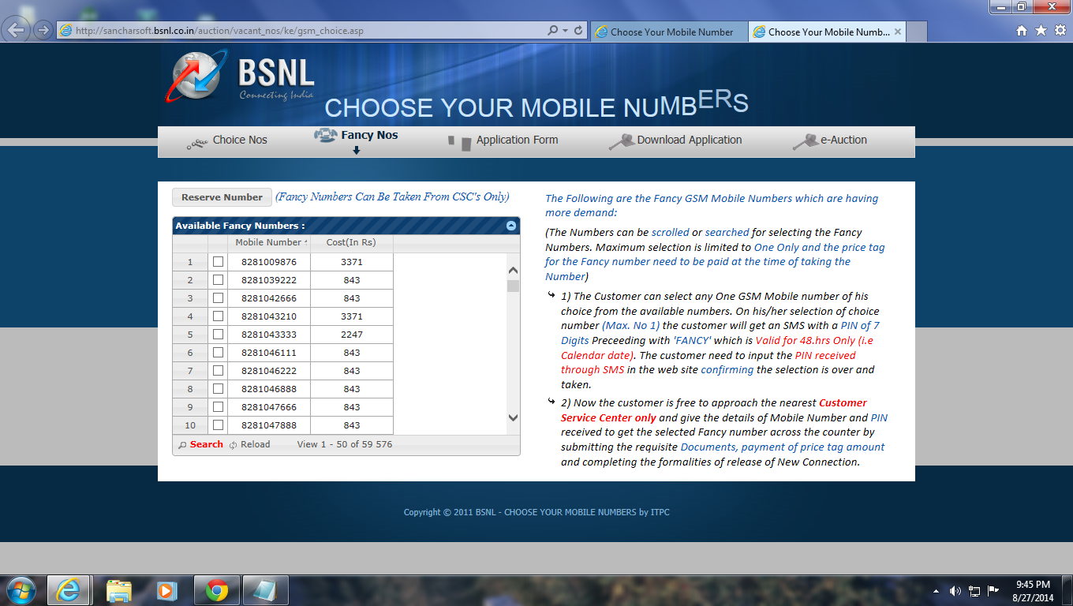Viewport: 1073px width, 606px height.
Task: Tick the checkbox for 8281046888
Action: tap(218, 389)
